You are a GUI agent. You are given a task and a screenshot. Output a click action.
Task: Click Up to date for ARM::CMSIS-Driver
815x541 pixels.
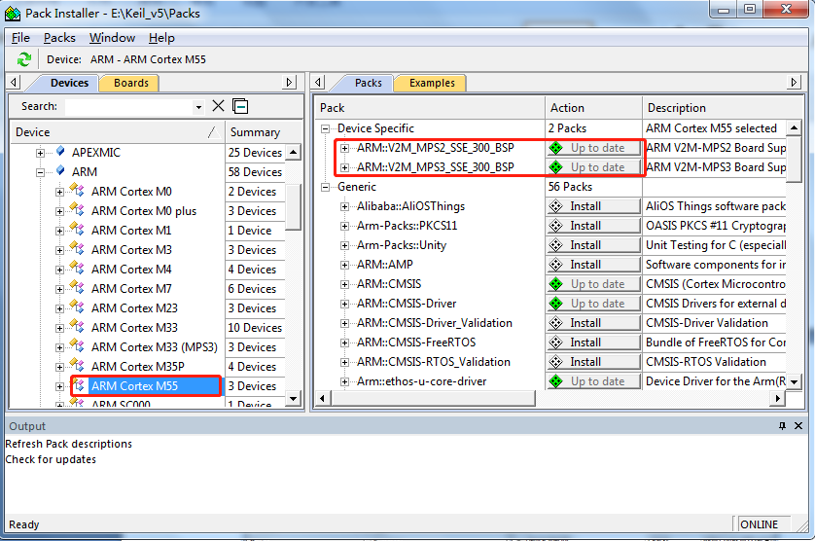593,304
